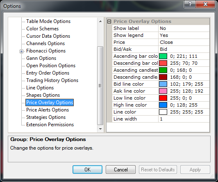Click the scroll up arrow in tree
The width and height of the screenshot is (218, 182).
100,22
